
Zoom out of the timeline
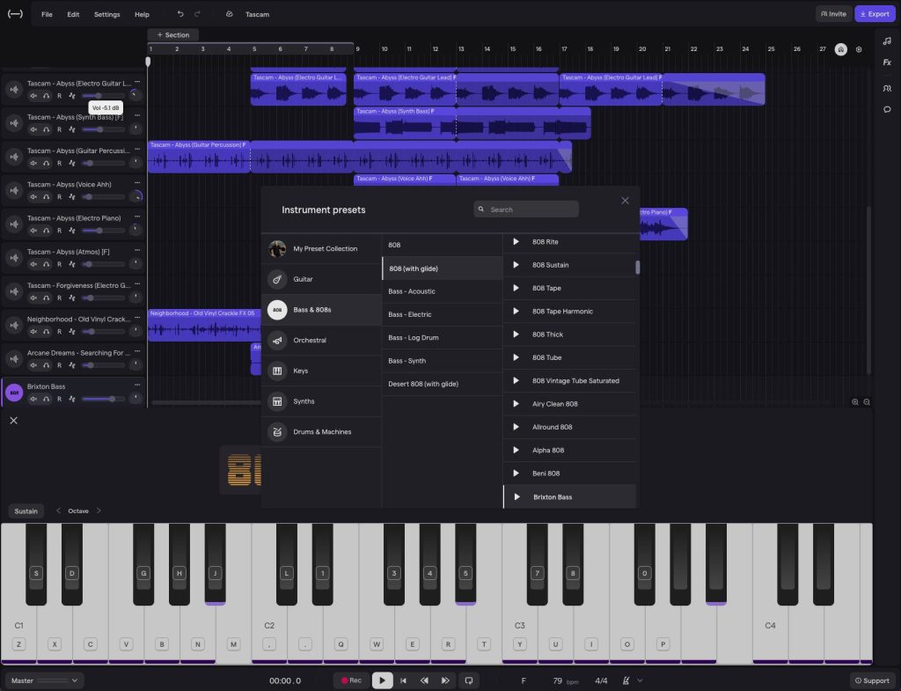tap(867, 402)
